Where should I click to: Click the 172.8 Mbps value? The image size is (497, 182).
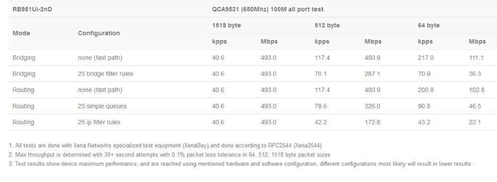[x=372, y=122]
